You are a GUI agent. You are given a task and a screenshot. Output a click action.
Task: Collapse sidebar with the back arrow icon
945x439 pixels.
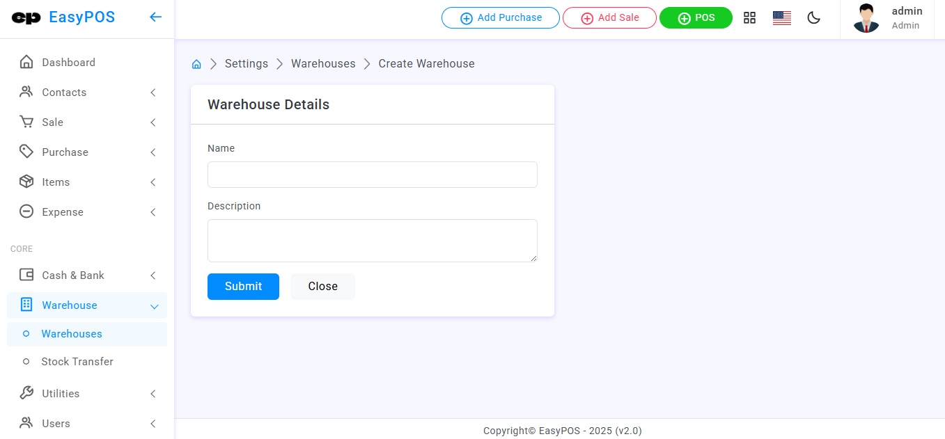pos(156,17)
